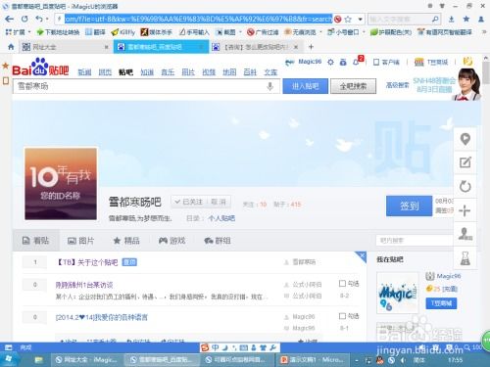Click the magnifier icon in browser search box
The height and width of the screenshot is (367, 490).
point(435,20)
